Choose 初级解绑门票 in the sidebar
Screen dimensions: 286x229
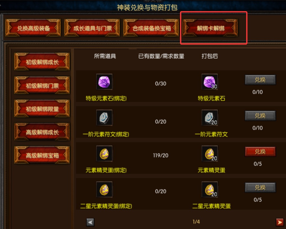(42, 85)
